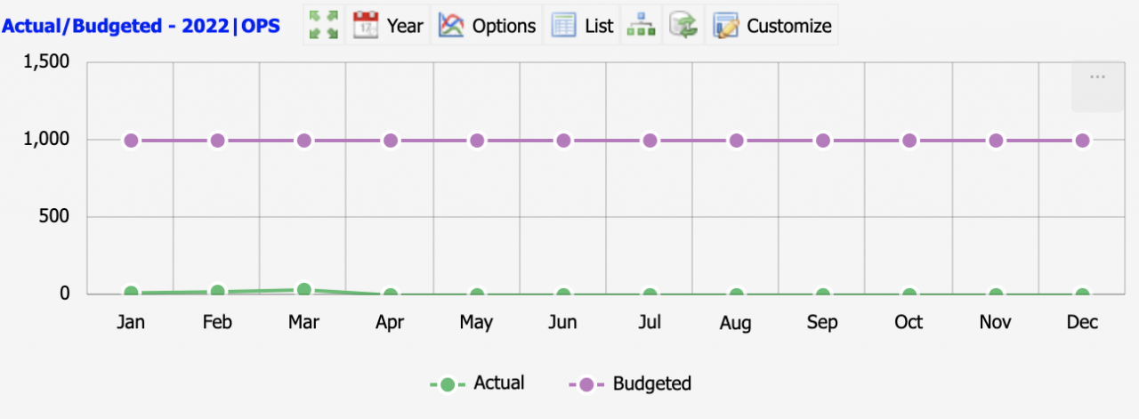This screenshot has height=419, width=1139.
Task: Click the green expand arrows fullscreen icon
Action: [x=322, y=25]
